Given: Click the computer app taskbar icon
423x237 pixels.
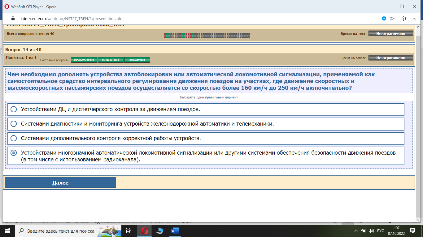Looking at the screenshot, I should click(160, 231).
